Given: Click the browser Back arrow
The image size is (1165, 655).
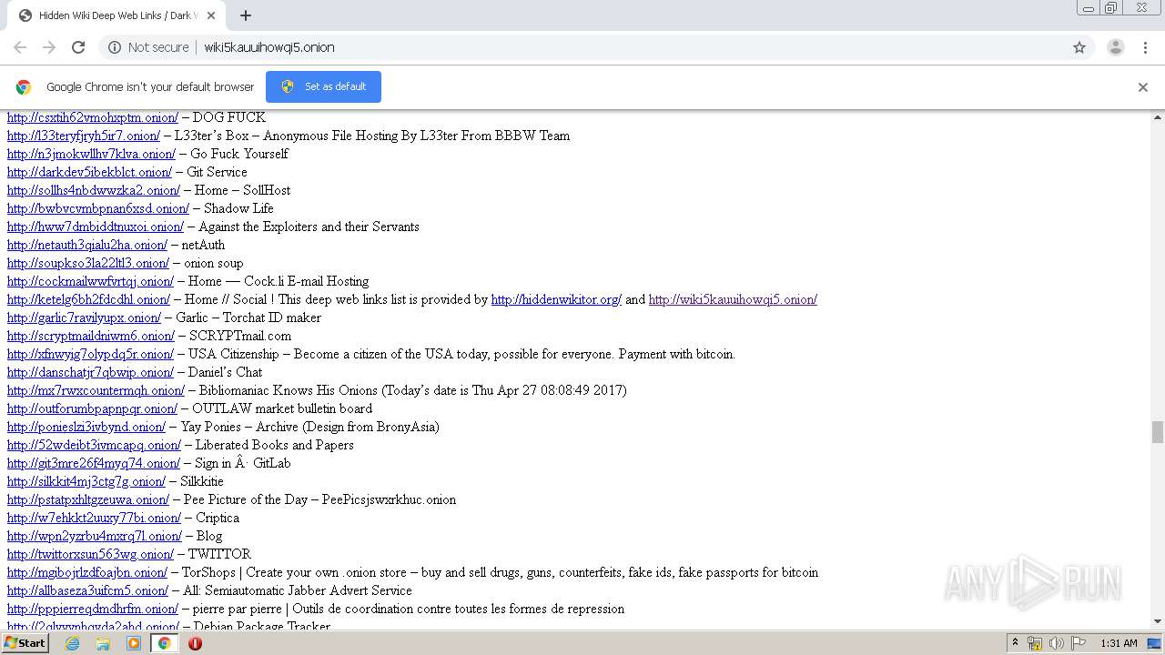Looking at the screenshot, I should coord(20,47).
